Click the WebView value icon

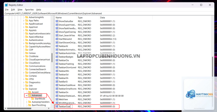pos(57,100)
